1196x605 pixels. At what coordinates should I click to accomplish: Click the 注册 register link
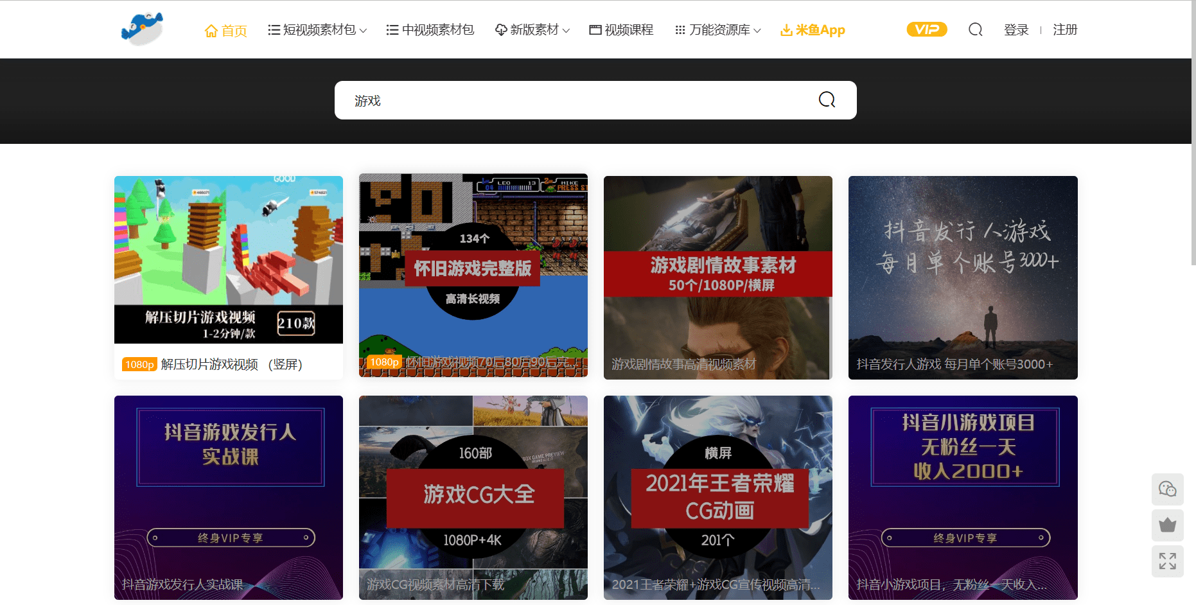pyautogui.click(x=1065, y=30)
